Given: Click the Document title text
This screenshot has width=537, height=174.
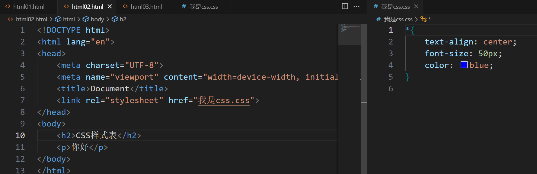Looking at the screenshot, I should (110, 89).
